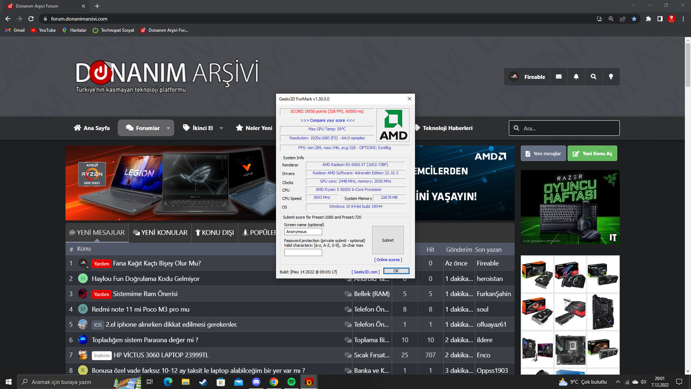The height and width of the screenshot is (389, 691).
Task: Open the Task View taskbar icon
Action: tap(150, 382)
